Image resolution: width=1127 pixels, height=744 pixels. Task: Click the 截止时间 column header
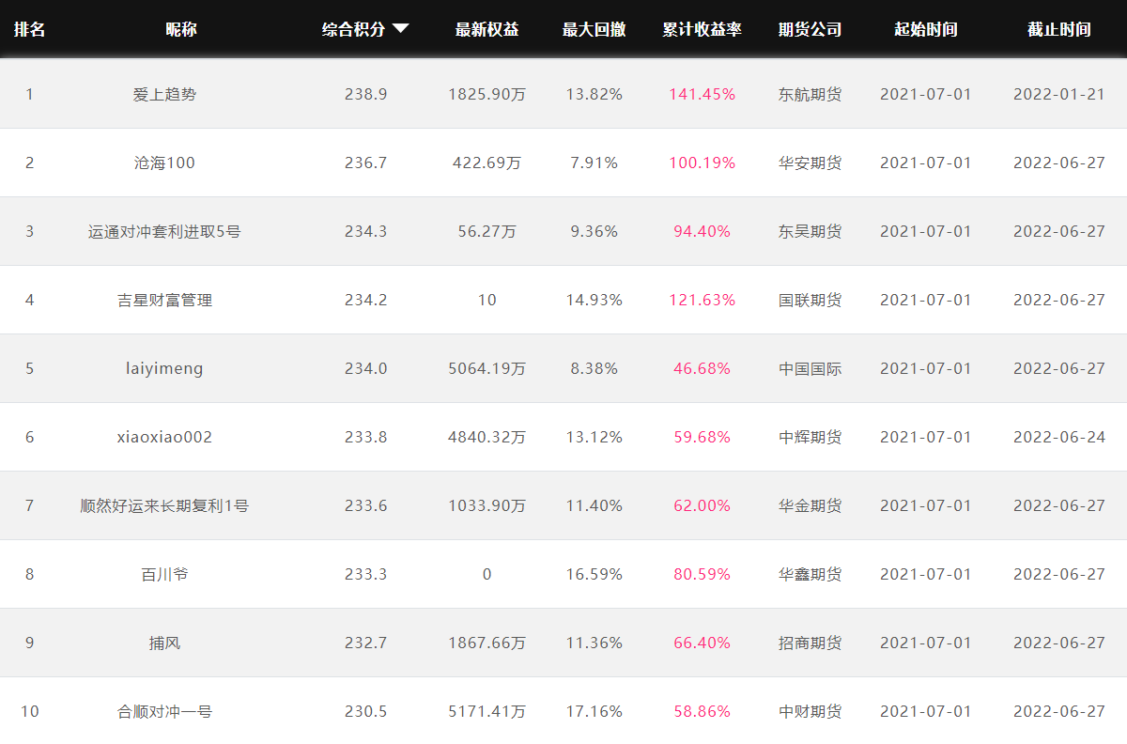click(1059, 29)
